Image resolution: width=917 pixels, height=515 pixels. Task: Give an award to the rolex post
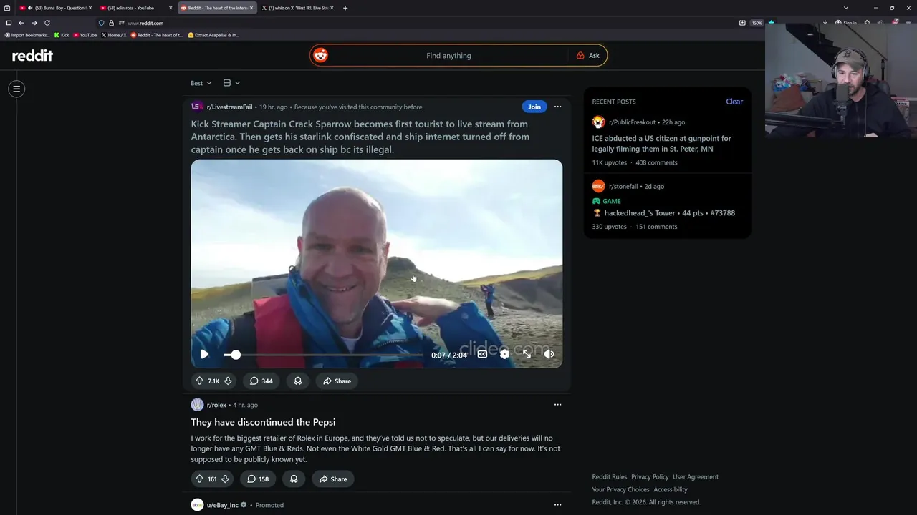pos(294,479)
